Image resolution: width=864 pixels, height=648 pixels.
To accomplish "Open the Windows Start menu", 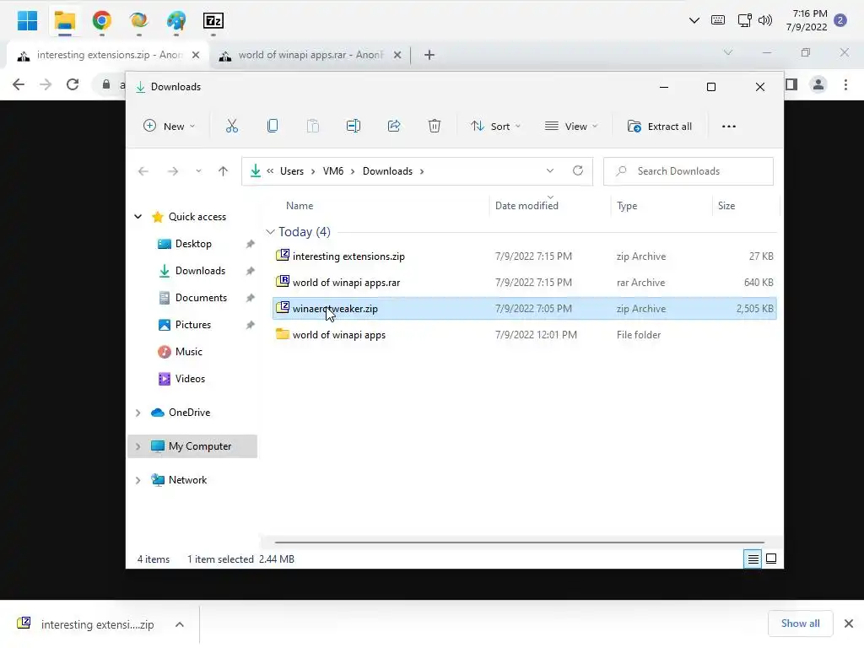I will [27, 21].
